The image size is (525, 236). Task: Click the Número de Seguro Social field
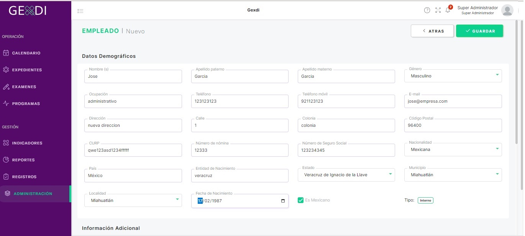(346, 150)
